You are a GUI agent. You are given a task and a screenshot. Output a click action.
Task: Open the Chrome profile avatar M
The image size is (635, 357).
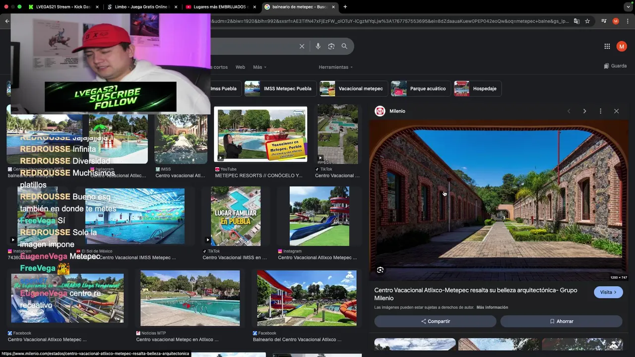[616, 21]
